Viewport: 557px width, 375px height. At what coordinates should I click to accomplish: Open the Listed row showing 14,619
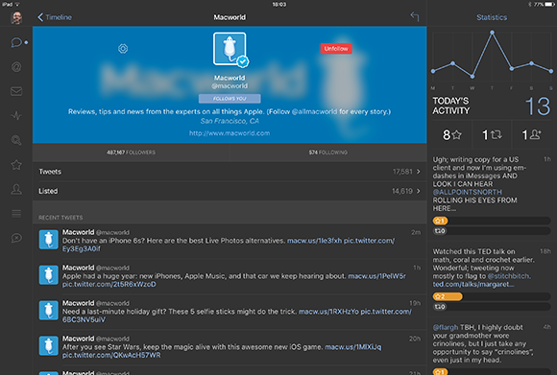click(x=230, y=191)
